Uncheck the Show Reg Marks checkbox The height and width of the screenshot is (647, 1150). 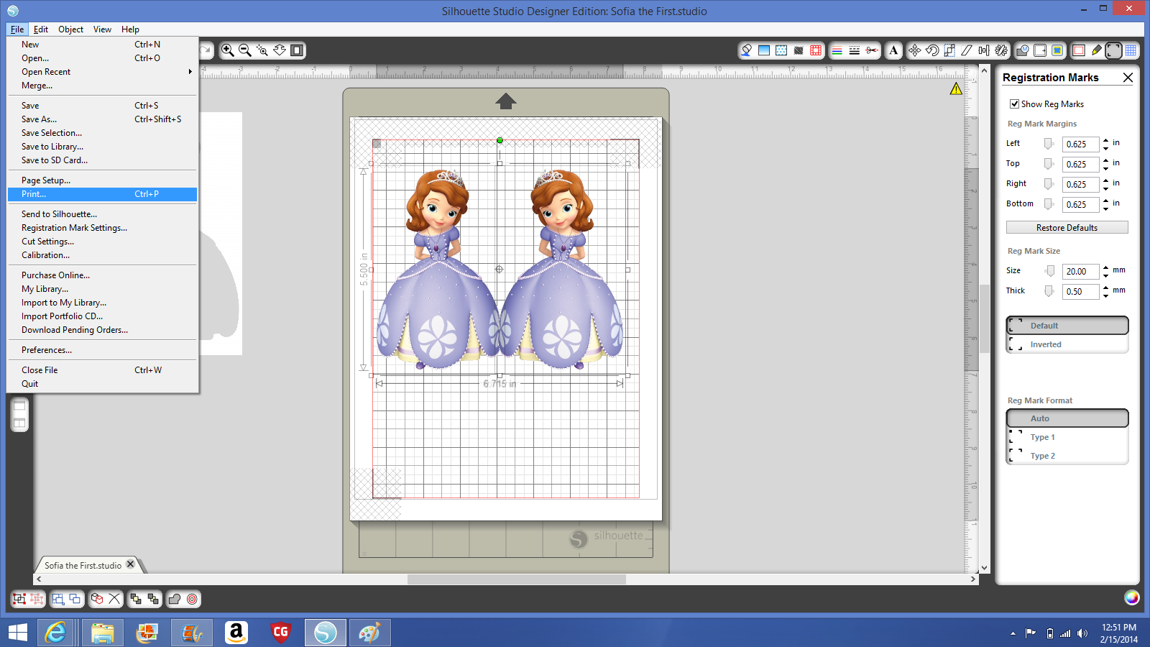click(x=1014, y=104)
